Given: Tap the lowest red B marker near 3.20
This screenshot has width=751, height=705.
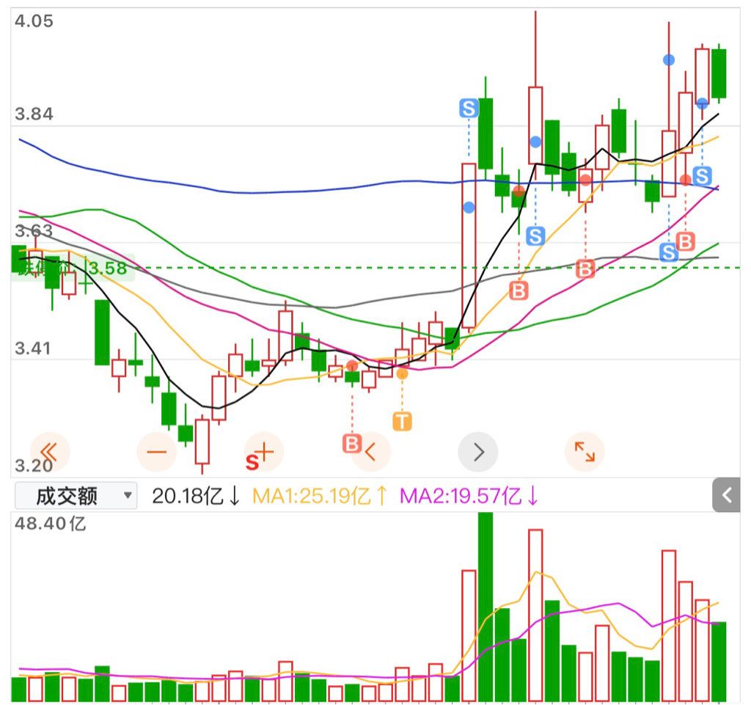Looking at the screenshot, I should point(352,444).
